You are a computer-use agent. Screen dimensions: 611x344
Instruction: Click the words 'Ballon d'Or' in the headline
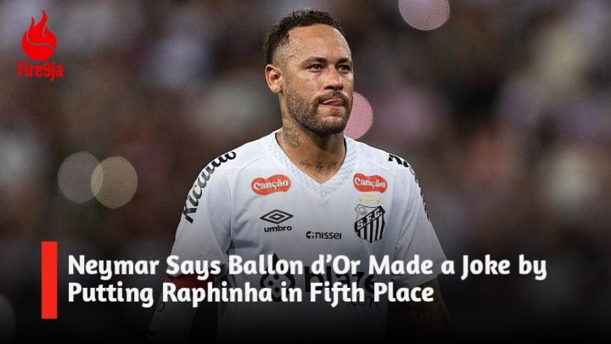[x=296, y=267]
